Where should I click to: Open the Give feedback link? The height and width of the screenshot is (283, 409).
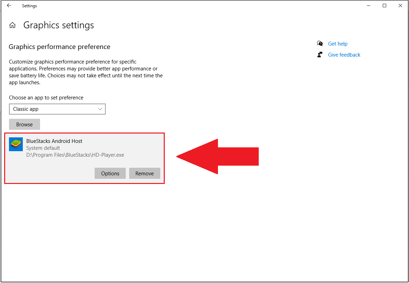344,55
